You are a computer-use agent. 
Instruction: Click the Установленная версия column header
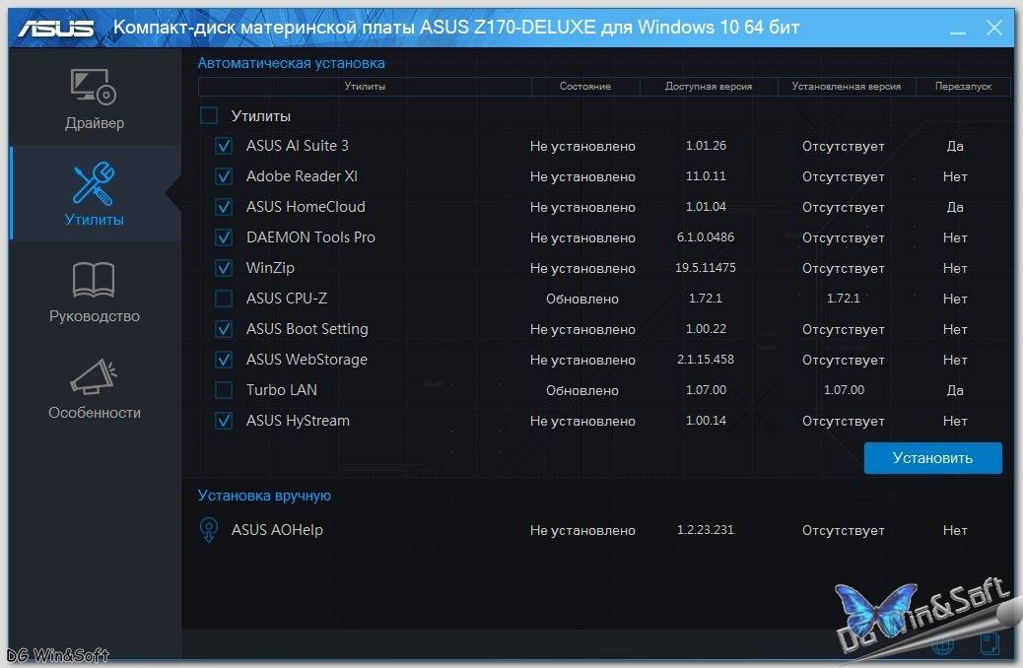click(x=847, y=86)
